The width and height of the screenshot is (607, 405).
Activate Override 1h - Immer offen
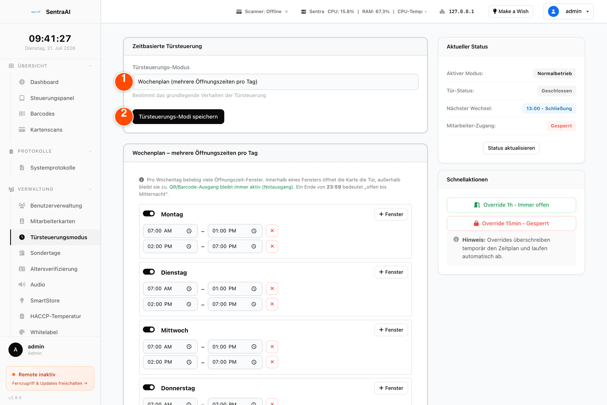point(511,205)
